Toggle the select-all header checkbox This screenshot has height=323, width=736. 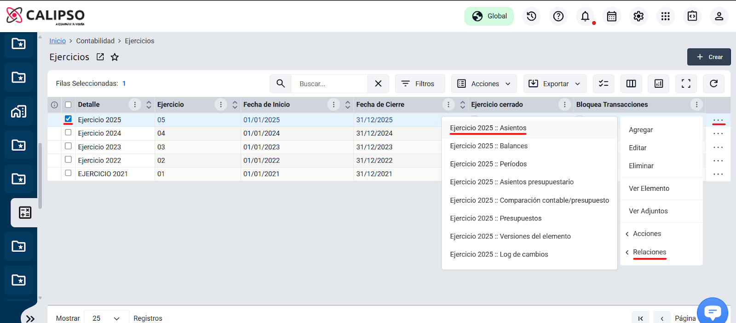pos(68,105)
